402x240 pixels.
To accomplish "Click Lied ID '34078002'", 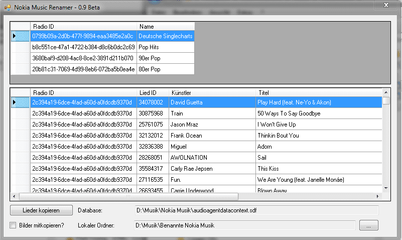I will [x=153, y=102].
